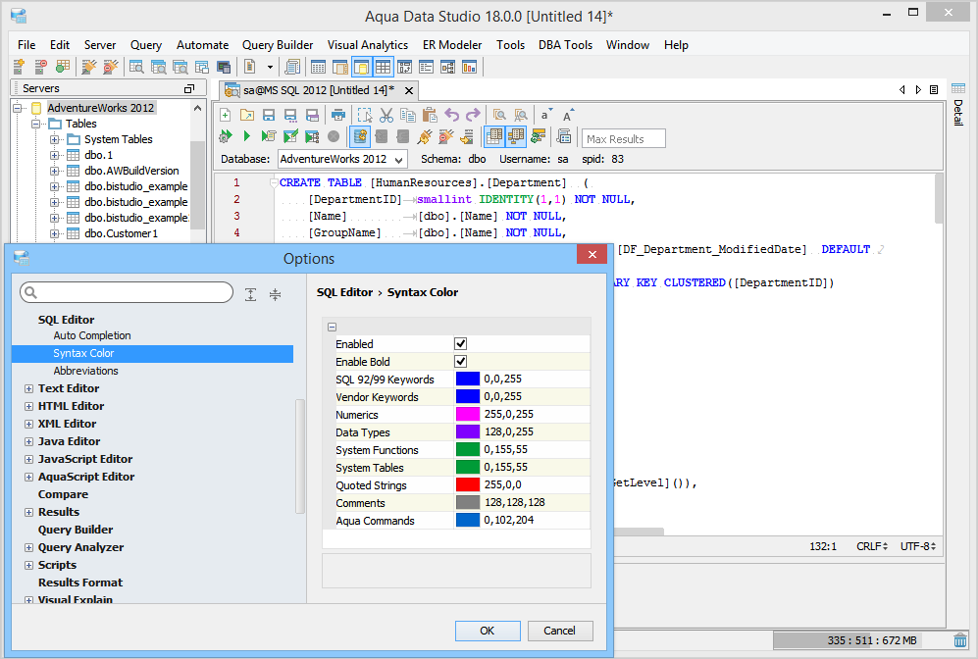Open the DBA Tools menu
This screenshot has width=978, height=659.
coord(565,45)
